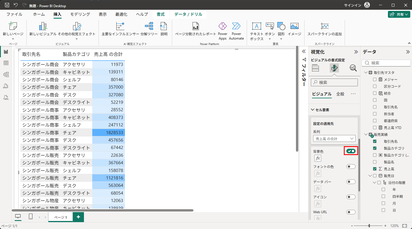Select the mobile layout icon
Viewport: 412px width, 229px height.
coord(31,217)
